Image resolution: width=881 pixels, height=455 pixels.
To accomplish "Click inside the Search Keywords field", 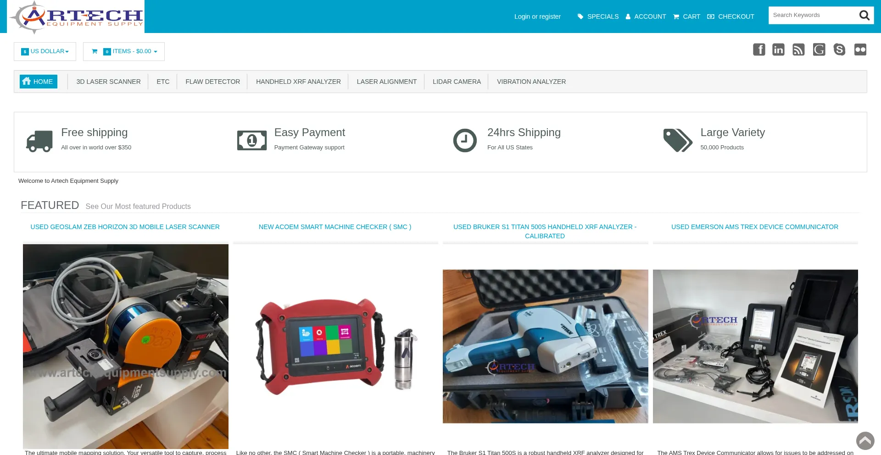I will [x=812, y=15].
